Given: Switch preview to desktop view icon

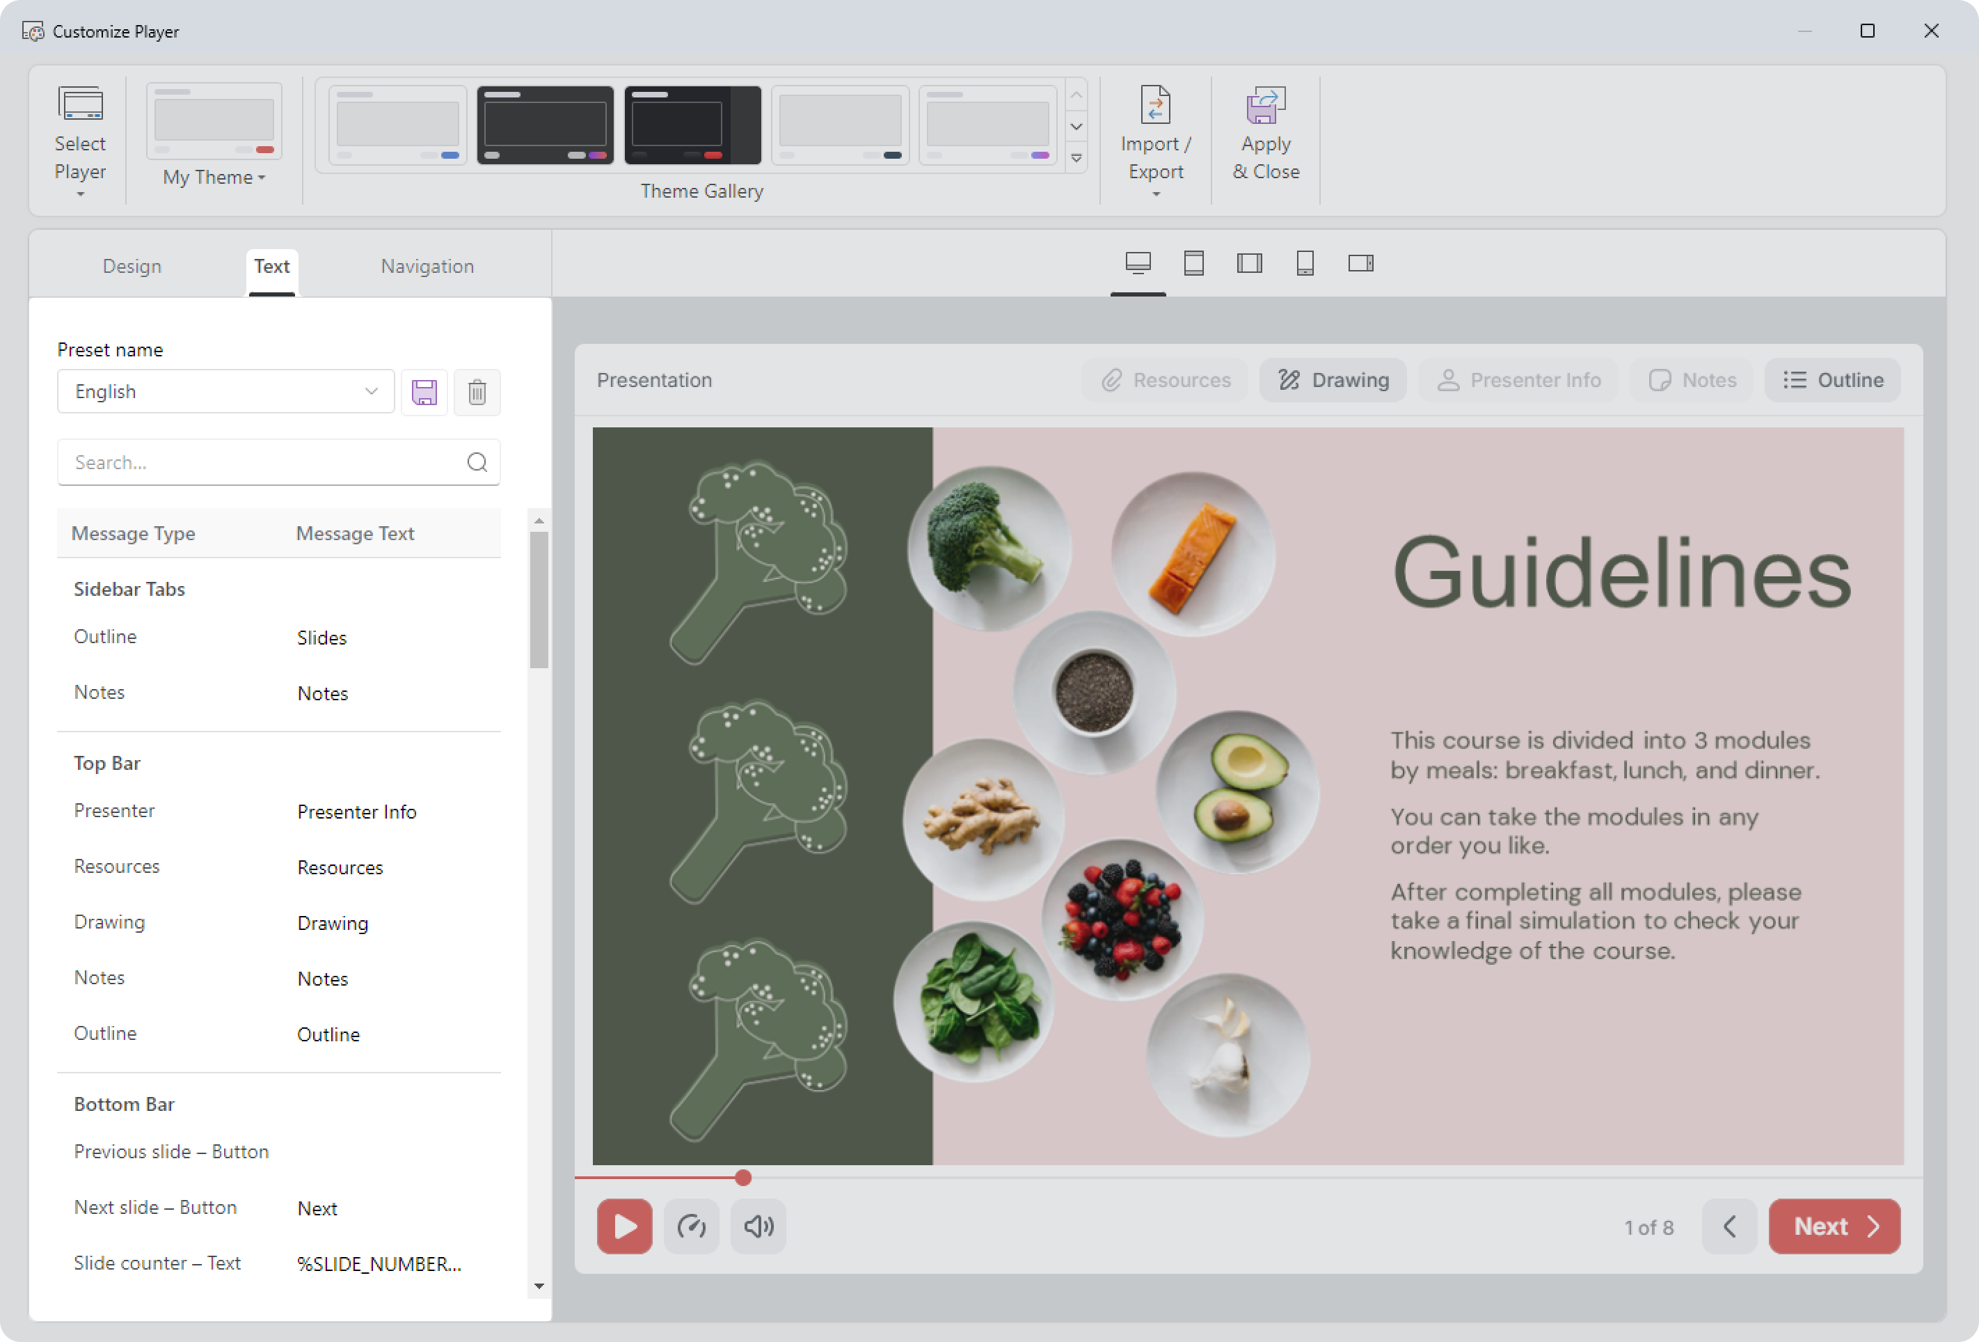Looking at the screenshot, I should 1138,263.
